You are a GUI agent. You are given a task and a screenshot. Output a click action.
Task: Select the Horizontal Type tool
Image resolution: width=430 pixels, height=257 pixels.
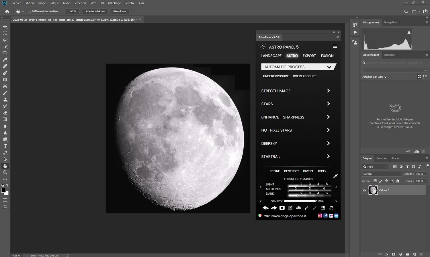(x=5, y=146)
